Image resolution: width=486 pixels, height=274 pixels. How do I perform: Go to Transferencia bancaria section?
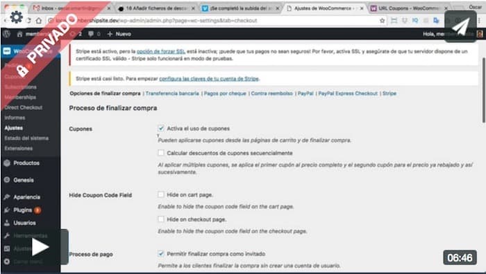coord(172,93)
